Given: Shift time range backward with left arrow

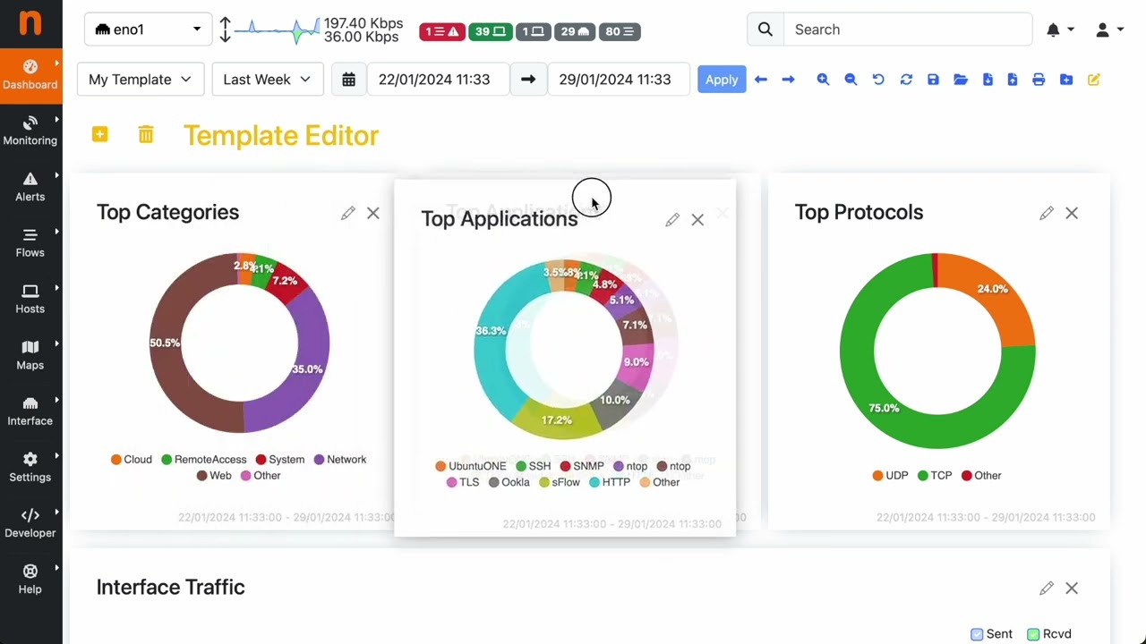Looking at the screenshot, I should (761, 80).
